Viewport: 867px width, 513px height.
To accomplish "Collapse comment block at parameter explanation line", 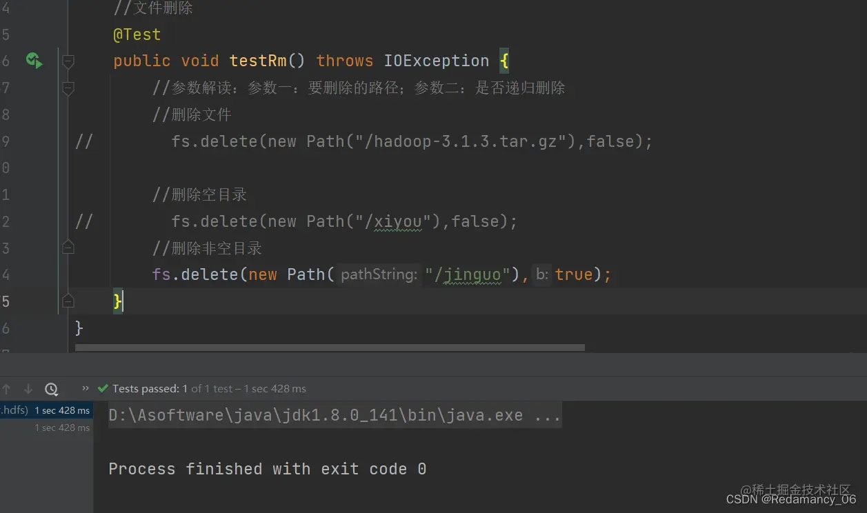I will tap(68, 88).
